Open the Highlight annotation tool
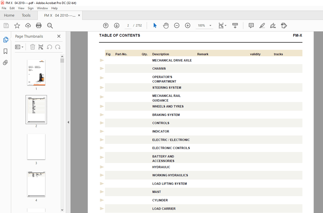Viewport: 323px width, 213px height. 262,25
